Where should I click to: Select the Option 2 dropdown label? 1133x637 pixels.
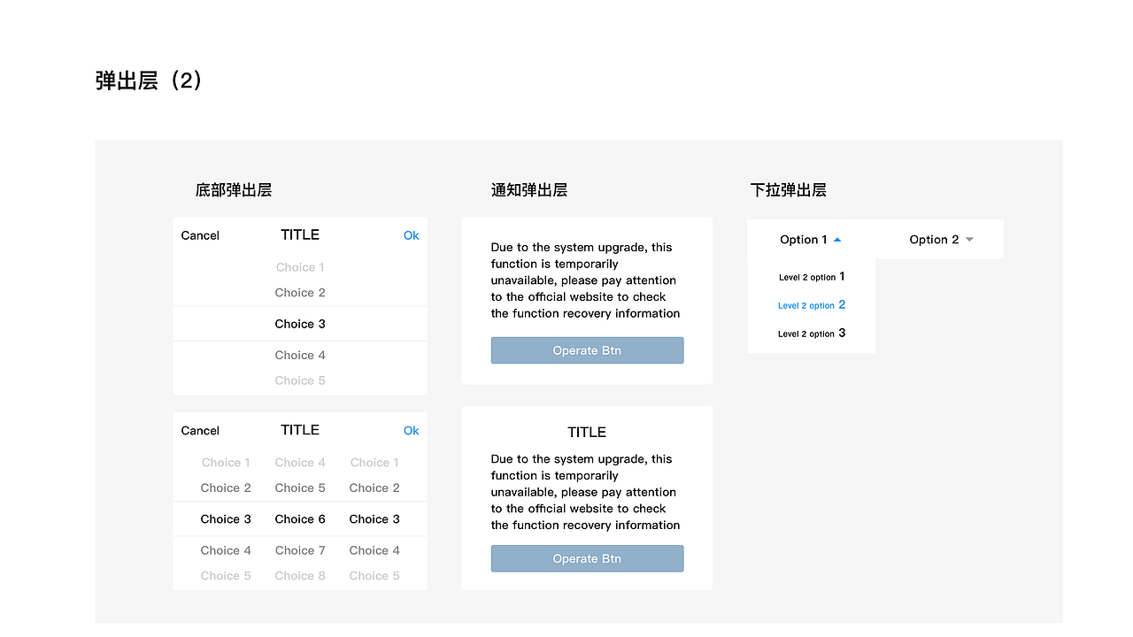pyautogui.click(x=934, y=240)
